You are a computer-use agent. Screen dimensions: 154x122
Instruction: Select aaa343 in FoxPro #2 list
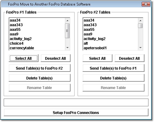tap(111, 25)
